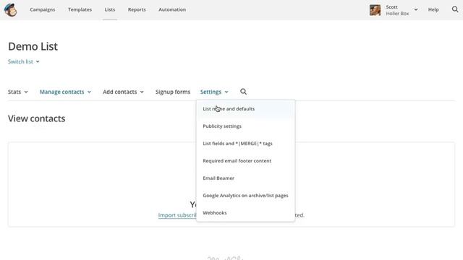Image resolution: width=463 pixels, height=260 pixels.
Task: Open the Stats dropdown
Action: tap(17, 92)
